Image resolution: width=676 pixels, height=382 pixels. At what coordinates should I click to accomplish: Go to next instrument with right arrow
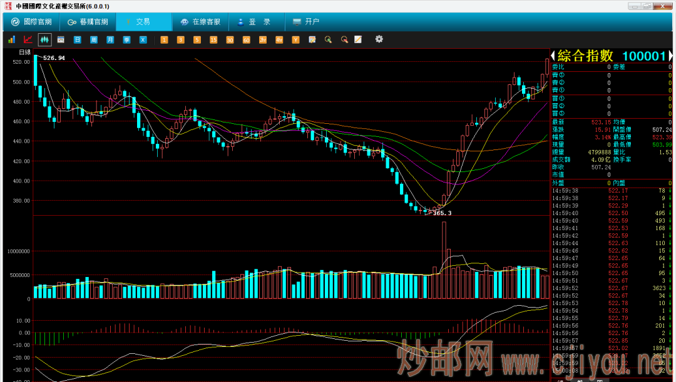click(x=672, y=56)
